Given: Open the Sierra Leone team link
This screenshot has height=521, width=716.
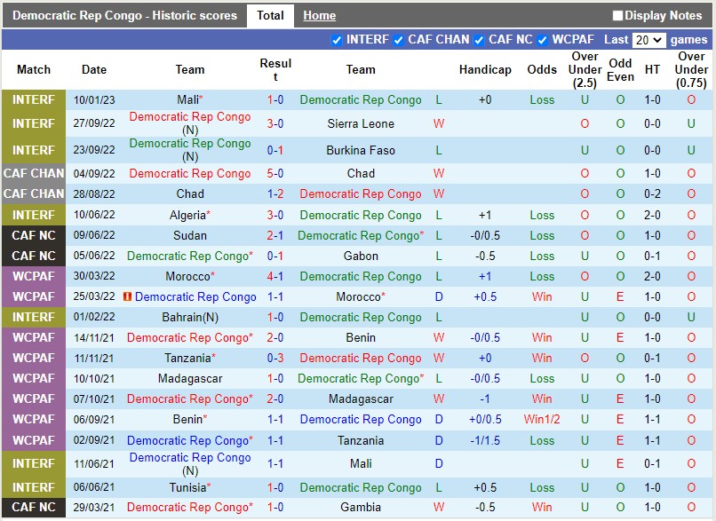Looking at the screenshot, I should 361,124.
